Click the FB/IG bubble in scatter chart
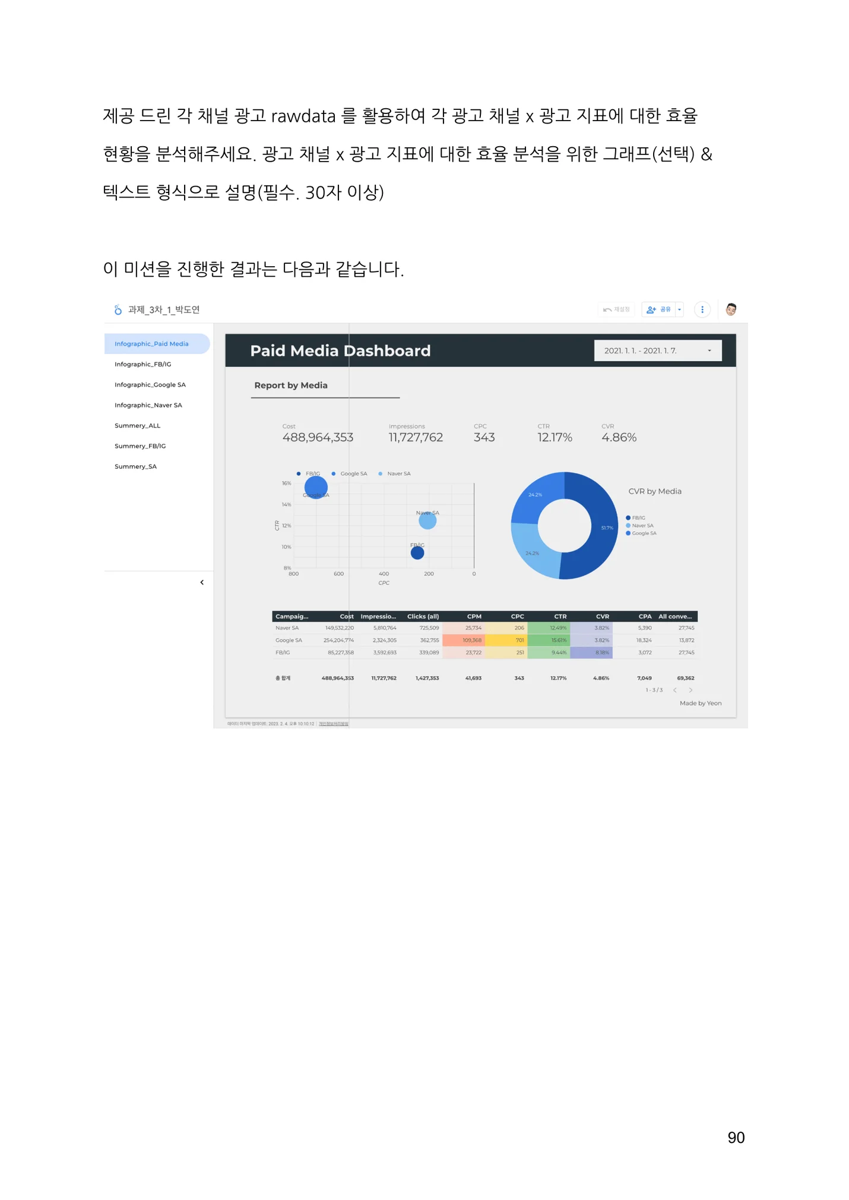Image resolution: width=849 pixels, height=1200 pixels. (x=417, y=552)
